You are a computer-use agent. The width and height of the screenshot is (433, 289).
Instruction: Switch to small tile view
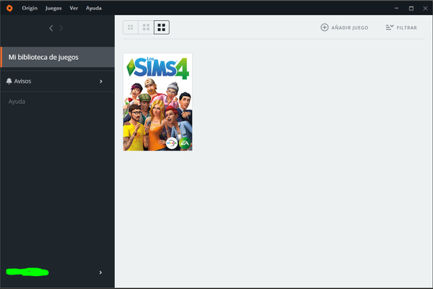coord(131,27)
